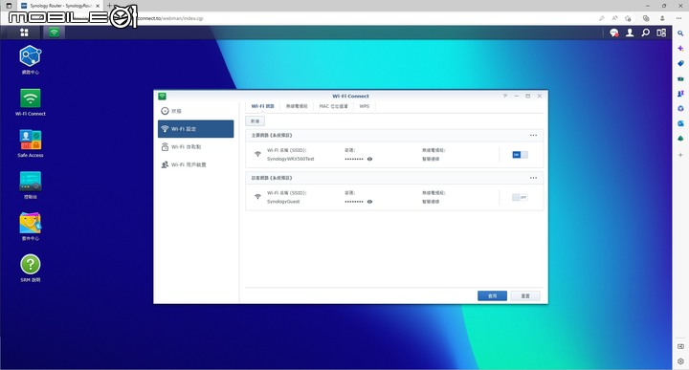Open the Edge sidebar Outlook icon

[680, 123]
